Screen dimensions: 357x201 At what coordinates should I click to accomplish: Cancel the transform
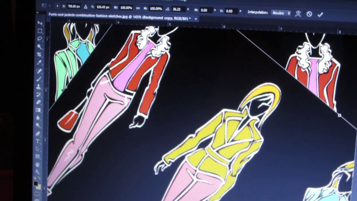click(309, 14)
